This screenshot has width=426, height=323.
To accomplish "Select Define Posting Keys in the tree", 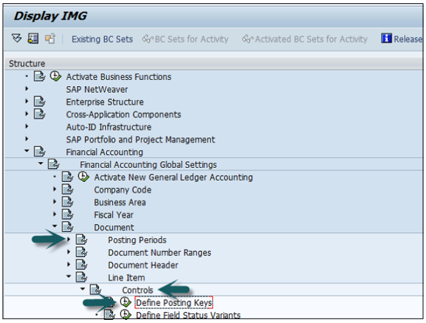I will coord(174,303).
